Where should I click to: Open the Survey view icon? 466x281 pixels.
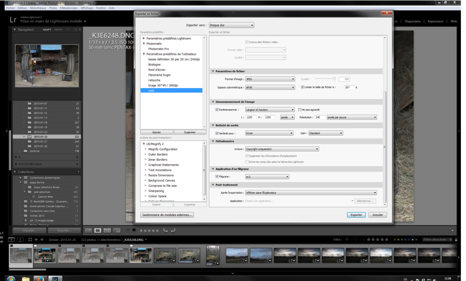117,231
